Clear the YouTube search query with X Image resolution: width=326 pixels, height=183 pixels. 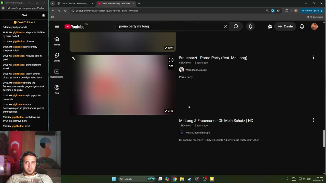226,26
